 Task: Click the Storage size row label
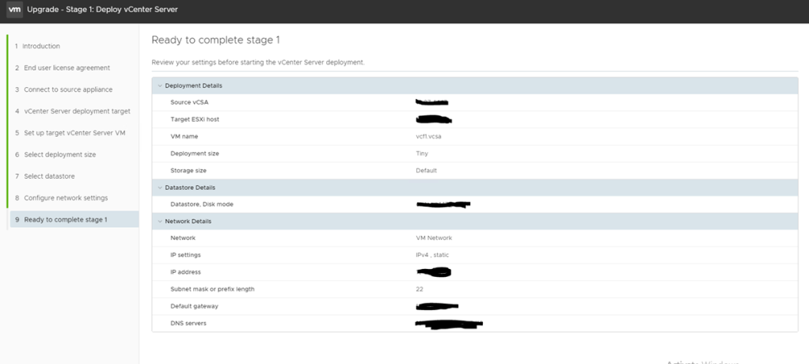tap(192, 170)
